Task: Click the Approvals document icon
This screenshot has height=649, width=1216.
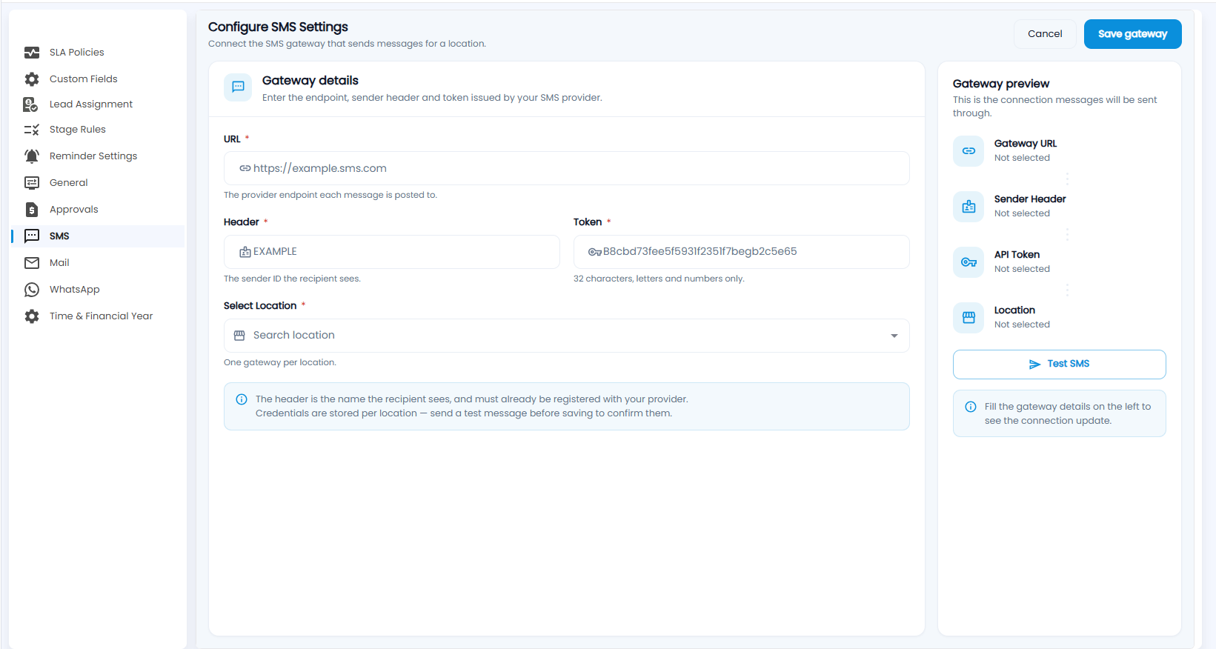Action: pyautogui.click(x=32, y=210)
